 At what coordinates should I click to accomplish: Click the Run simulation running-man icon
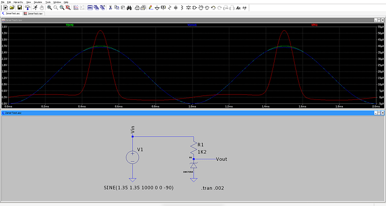(x=35, y=8)
